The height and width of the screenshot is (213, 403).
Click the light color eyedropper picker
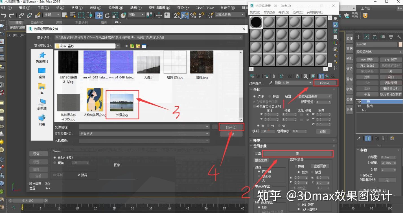[x=271, y=82]
